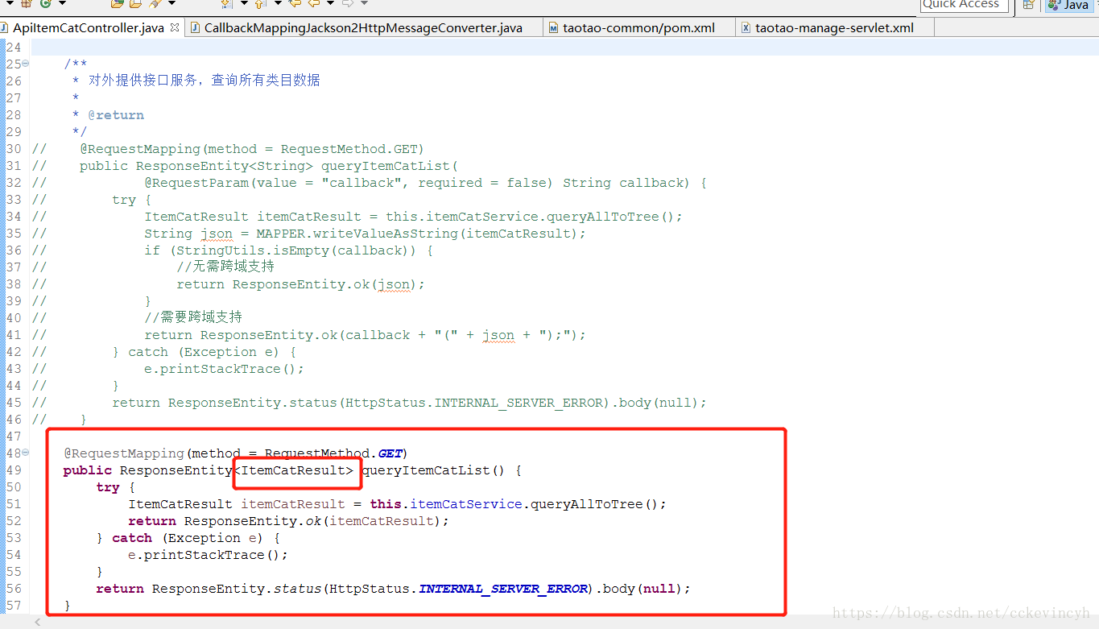Open the CallbackMappingJackson2HttpMessageConverter.java tab
The height and width of the screenshot is (629, 1099).
(x=363, y=27)
